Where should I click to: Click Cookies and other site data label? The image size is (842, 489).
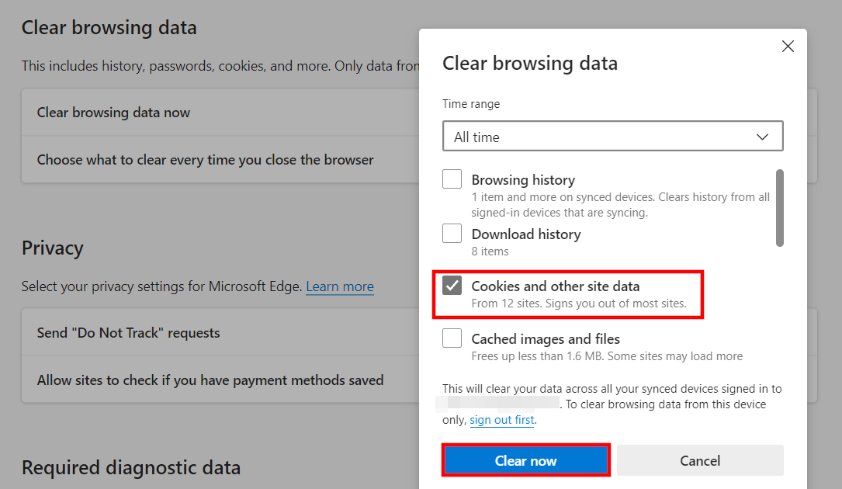point(555,286)
